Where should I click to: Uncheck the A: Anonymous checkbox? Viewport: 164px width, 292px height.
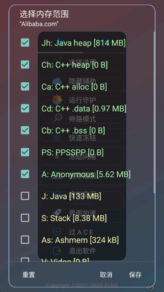click(x=25, y=174)
